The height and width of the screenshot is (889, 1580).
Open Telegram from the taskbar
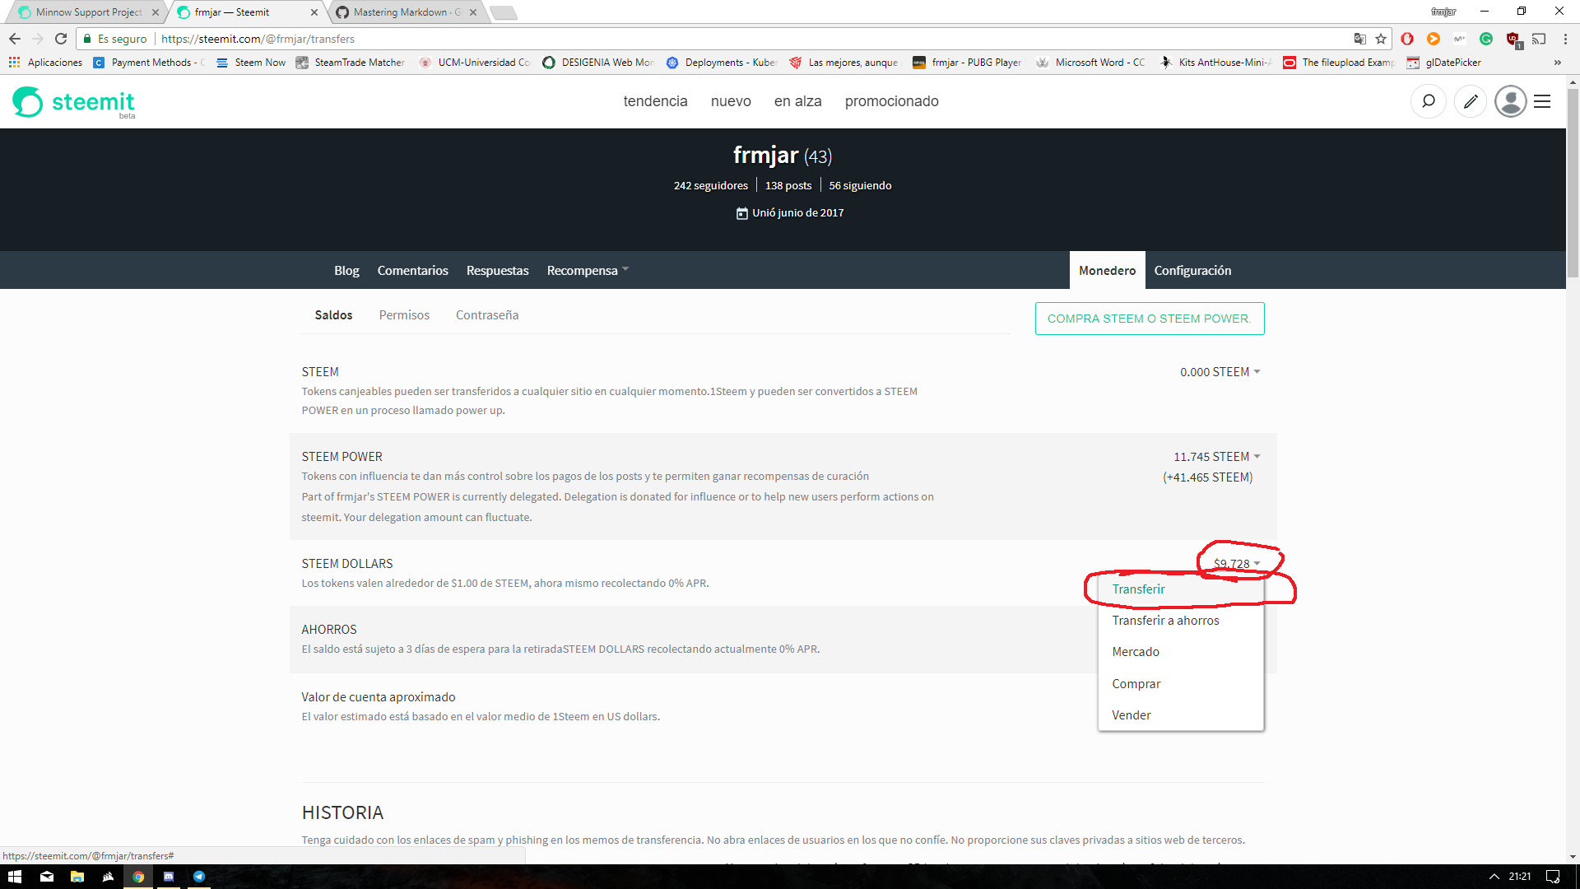199,877
